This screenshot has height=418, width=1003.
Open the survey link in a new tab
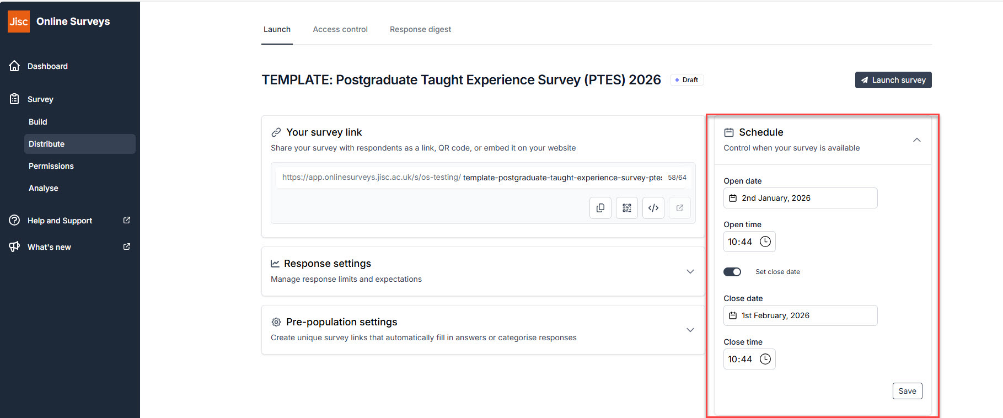680,208
